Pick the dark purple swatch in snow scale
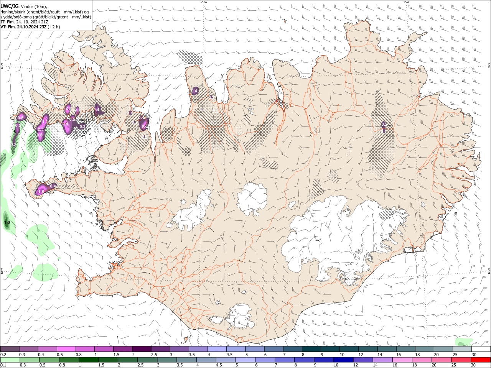Viewport: 491px width, 368px height. click(142, 349)
